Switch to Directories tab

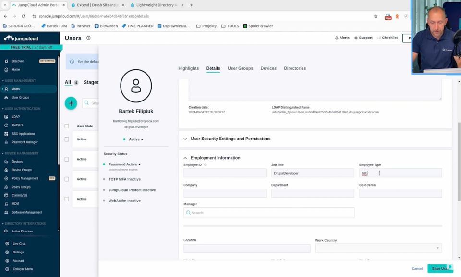point(295,68)
